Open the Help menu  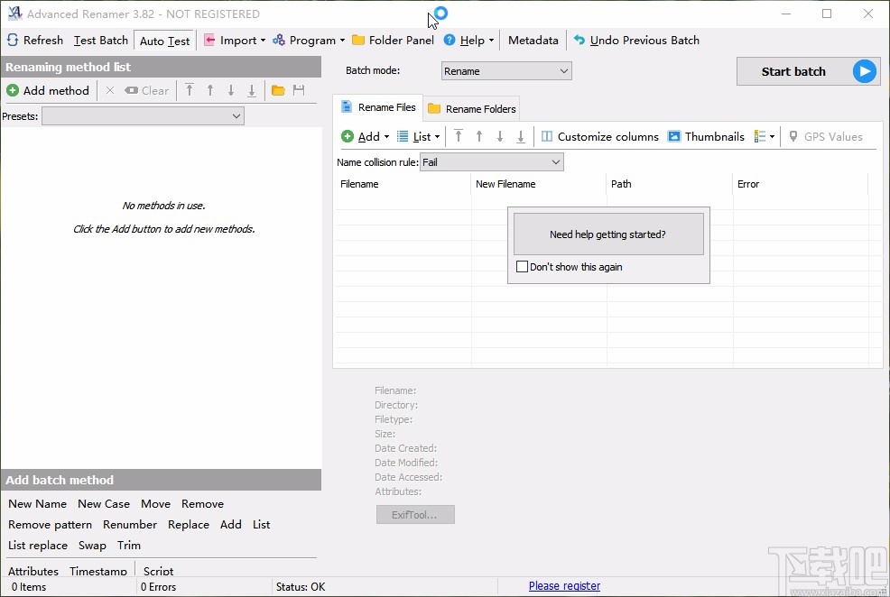coord(468,41)
